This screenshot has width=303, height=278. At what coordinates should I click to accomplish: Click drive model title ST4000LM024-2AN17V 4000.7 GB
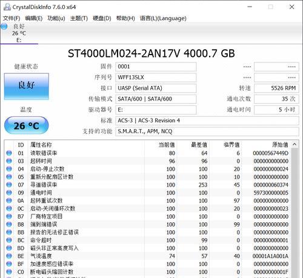[151, 54]
